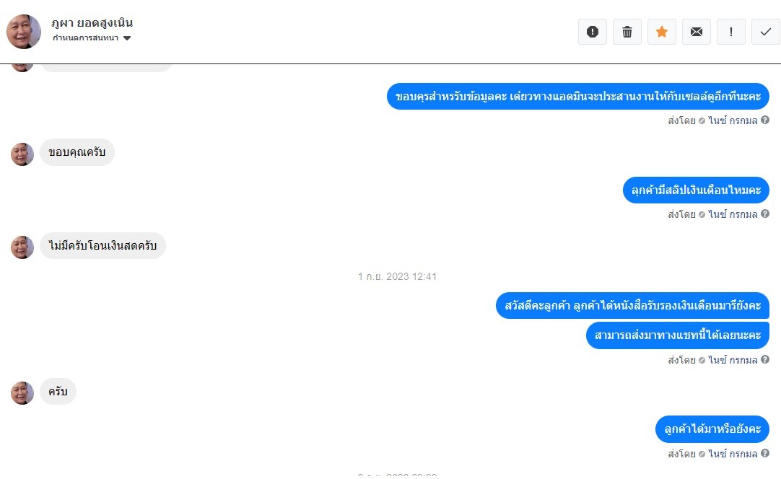Delete conversation using the trash can icon
Viewport: 781px width, 479px height.
(x=627, y=32)
